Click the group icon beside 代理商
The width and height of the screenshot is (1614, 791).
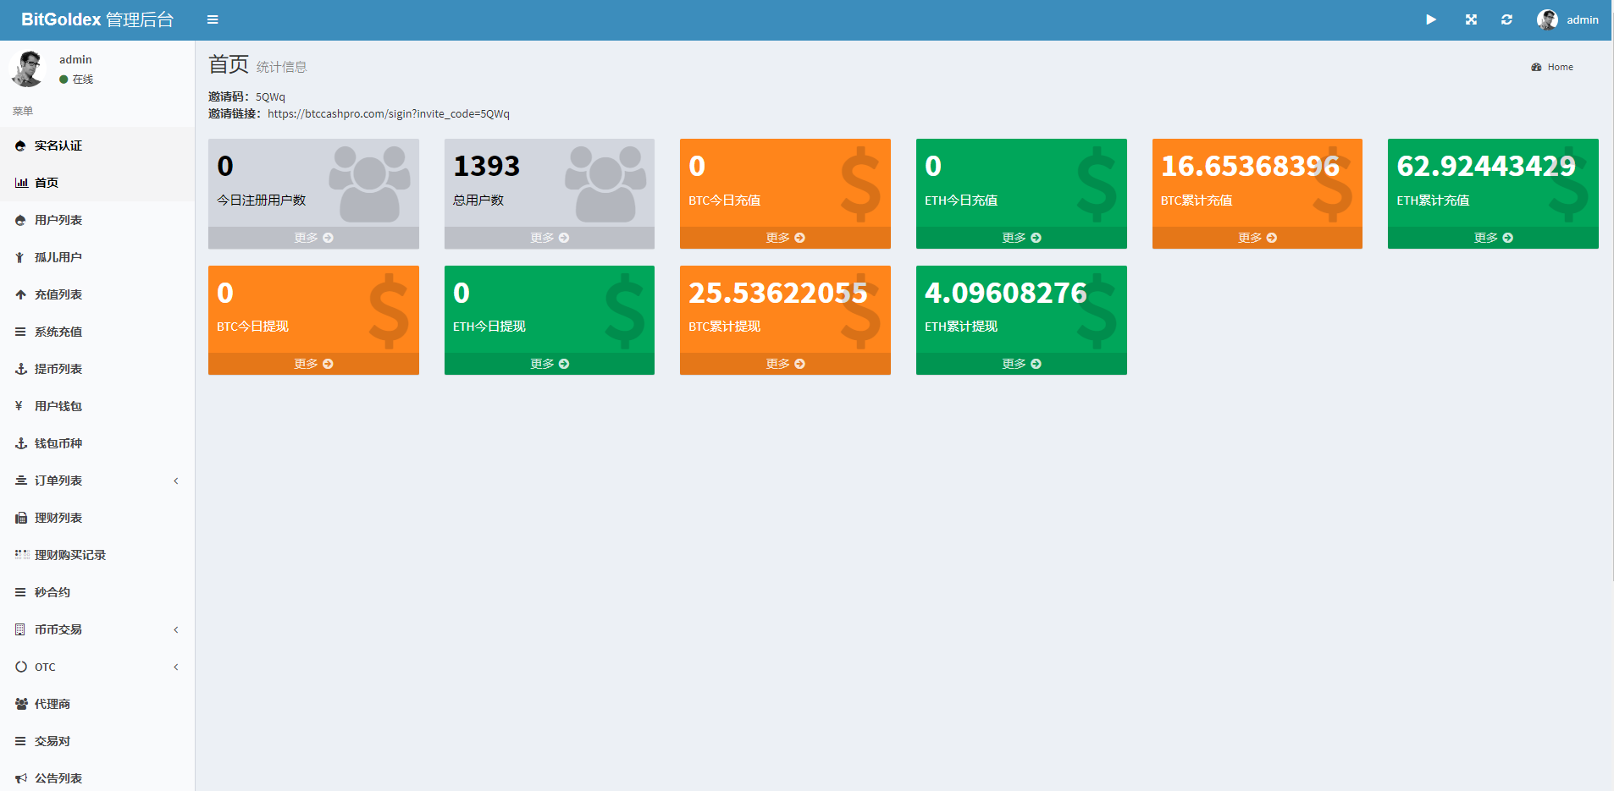tap(21, 704)
